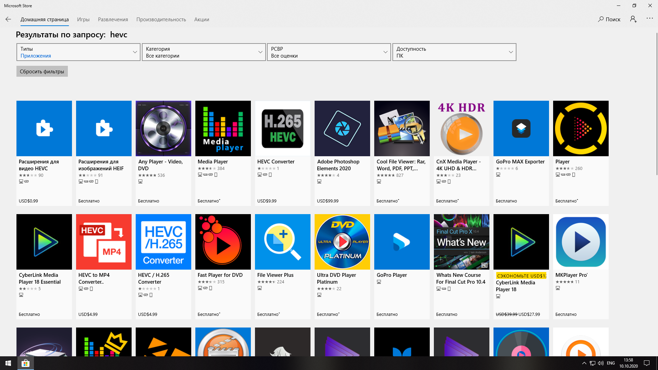Click the Microsoft Store taskbar icon
This screenshot has height=370, width=658.
(25, 363)
